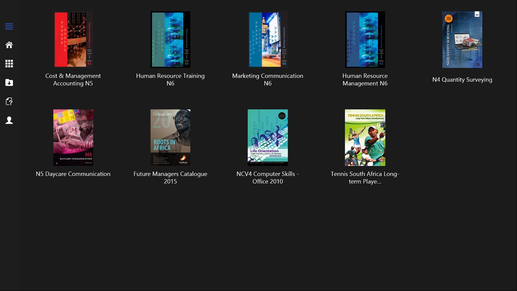Open the NCV4 Computer Skills book cover
The height and width of the screenshot is (291, 517).
268,137
